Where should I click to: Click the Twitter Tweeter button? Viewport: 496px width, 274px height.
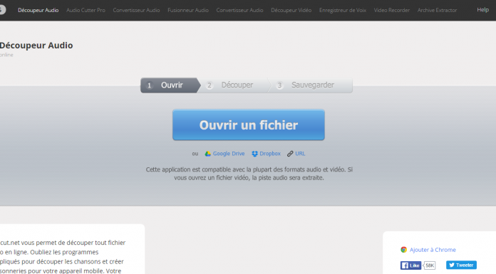461,265
